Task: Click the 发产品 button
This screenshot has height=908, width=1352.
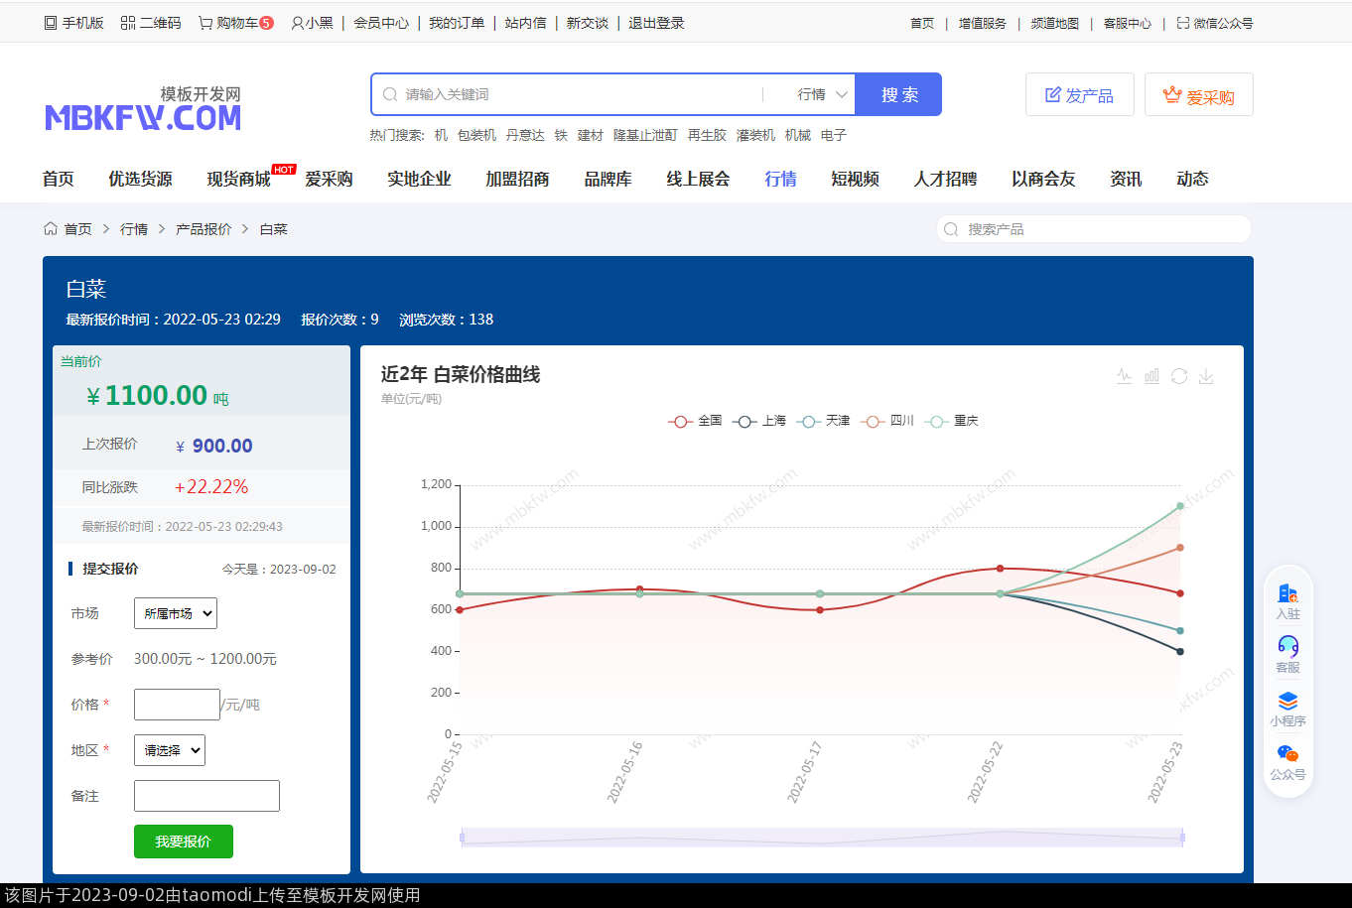Action: [x=1079, y=95]
